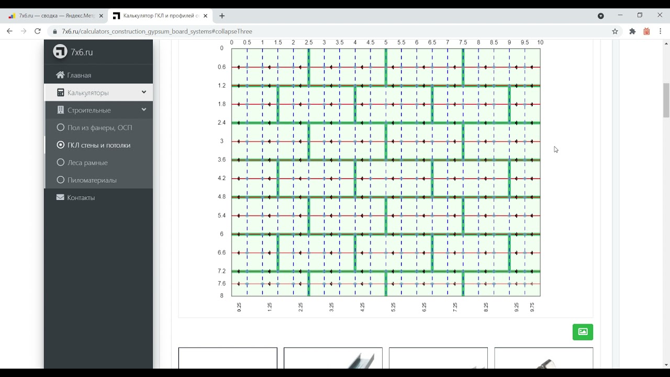Click the 7.6 label on vertical axis
The height and width of the screenshot is (377, 670).
click(x=222, y=284)
